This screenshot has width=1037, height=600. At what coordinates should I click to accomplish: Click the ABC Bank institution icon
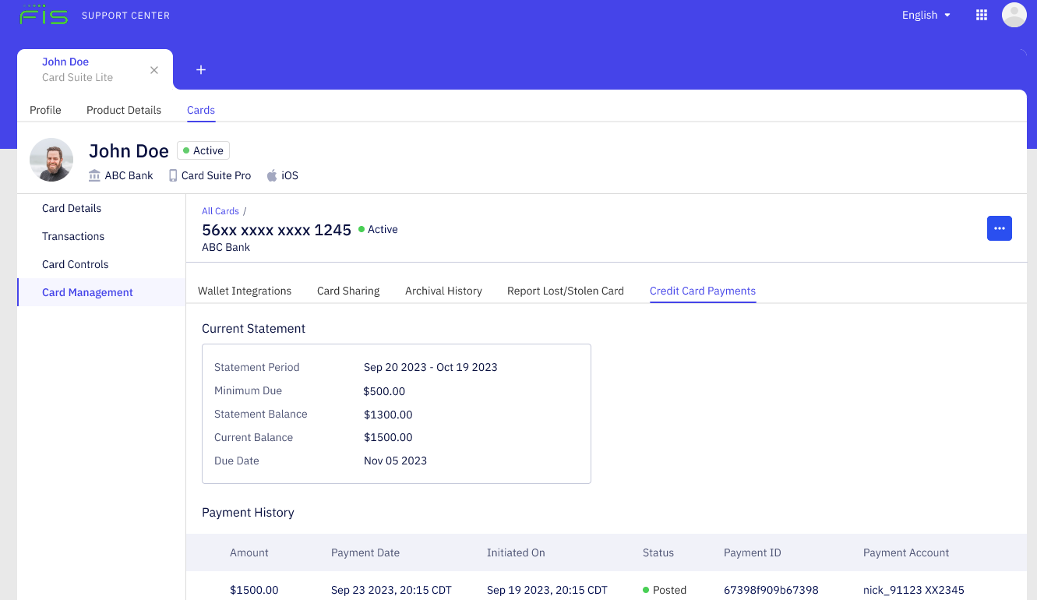(x=93, y=175)
